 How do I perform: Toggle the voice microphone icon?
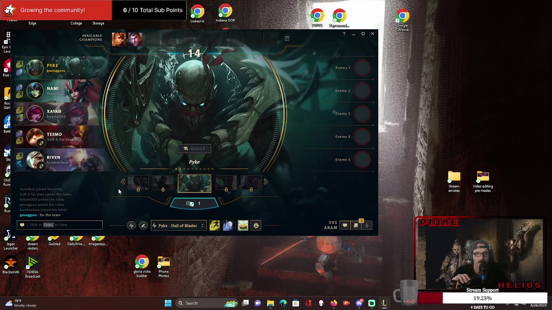pyautogui.click(x=367, y=225)
